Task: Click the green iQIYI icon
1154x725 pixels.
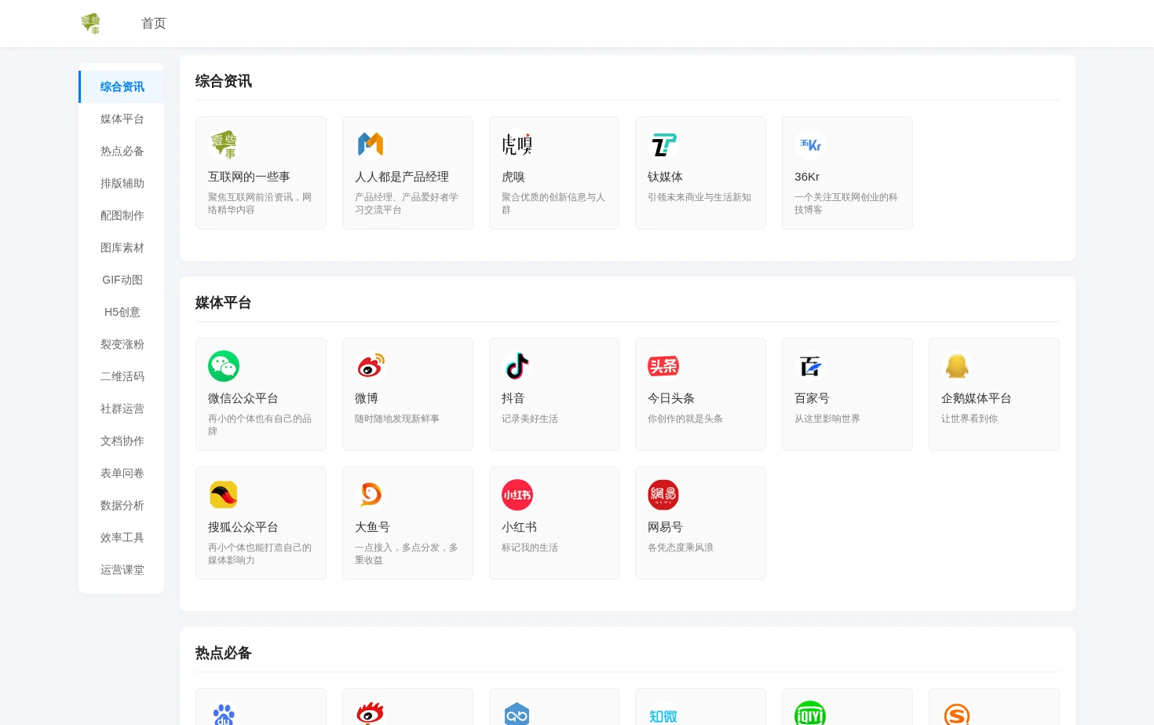Action: pyautogui.click(x=810, y=713)
